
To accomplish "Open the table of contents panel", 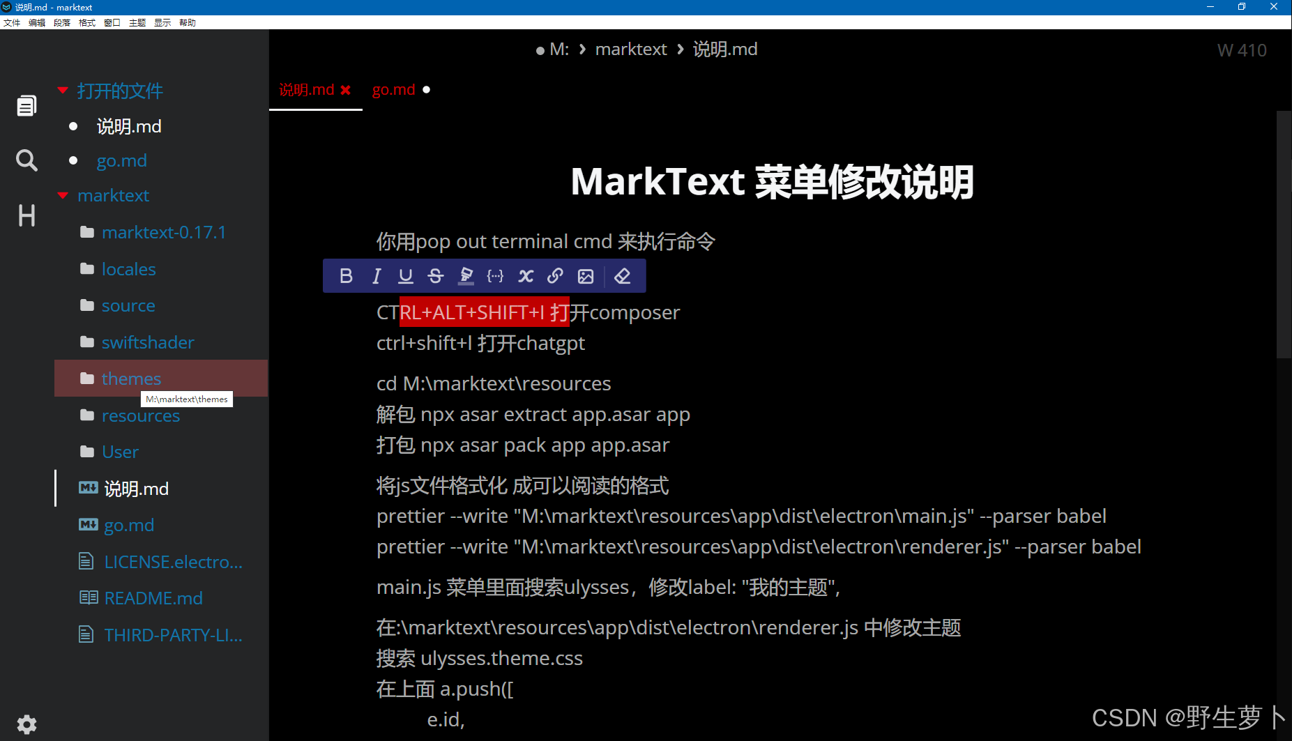I will click(x=26, y=215).
